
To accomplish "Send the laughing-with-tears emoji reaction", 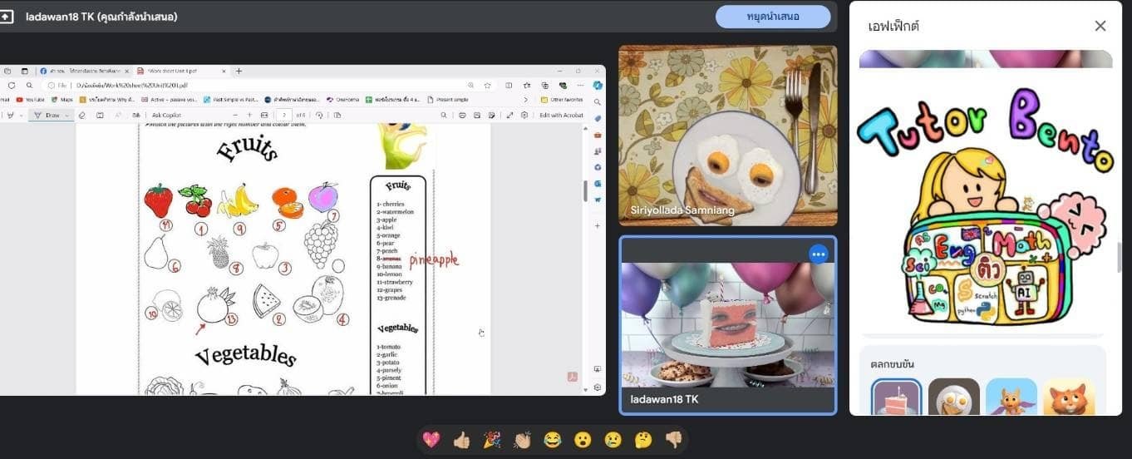I will pos(553,440).
